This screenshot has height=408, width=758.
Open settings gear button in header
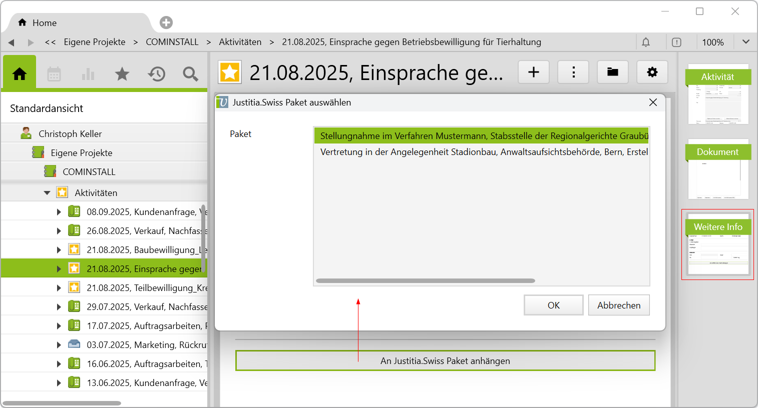652,72
